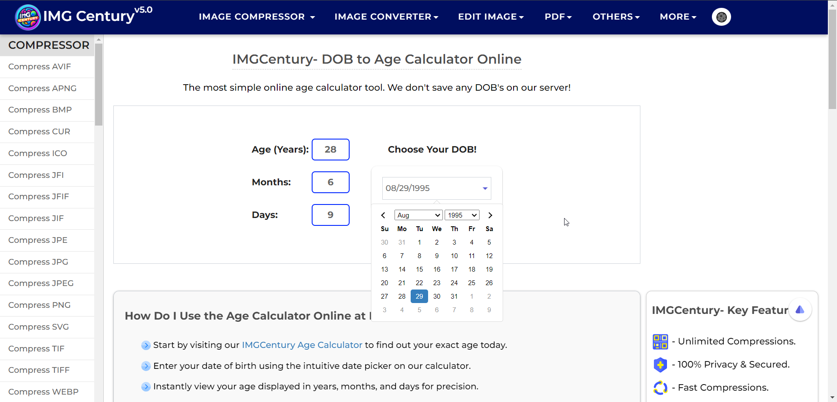The image size is (837, 402).
Task: Click the triangle icon on Key Features card
Action: [800, 310]
